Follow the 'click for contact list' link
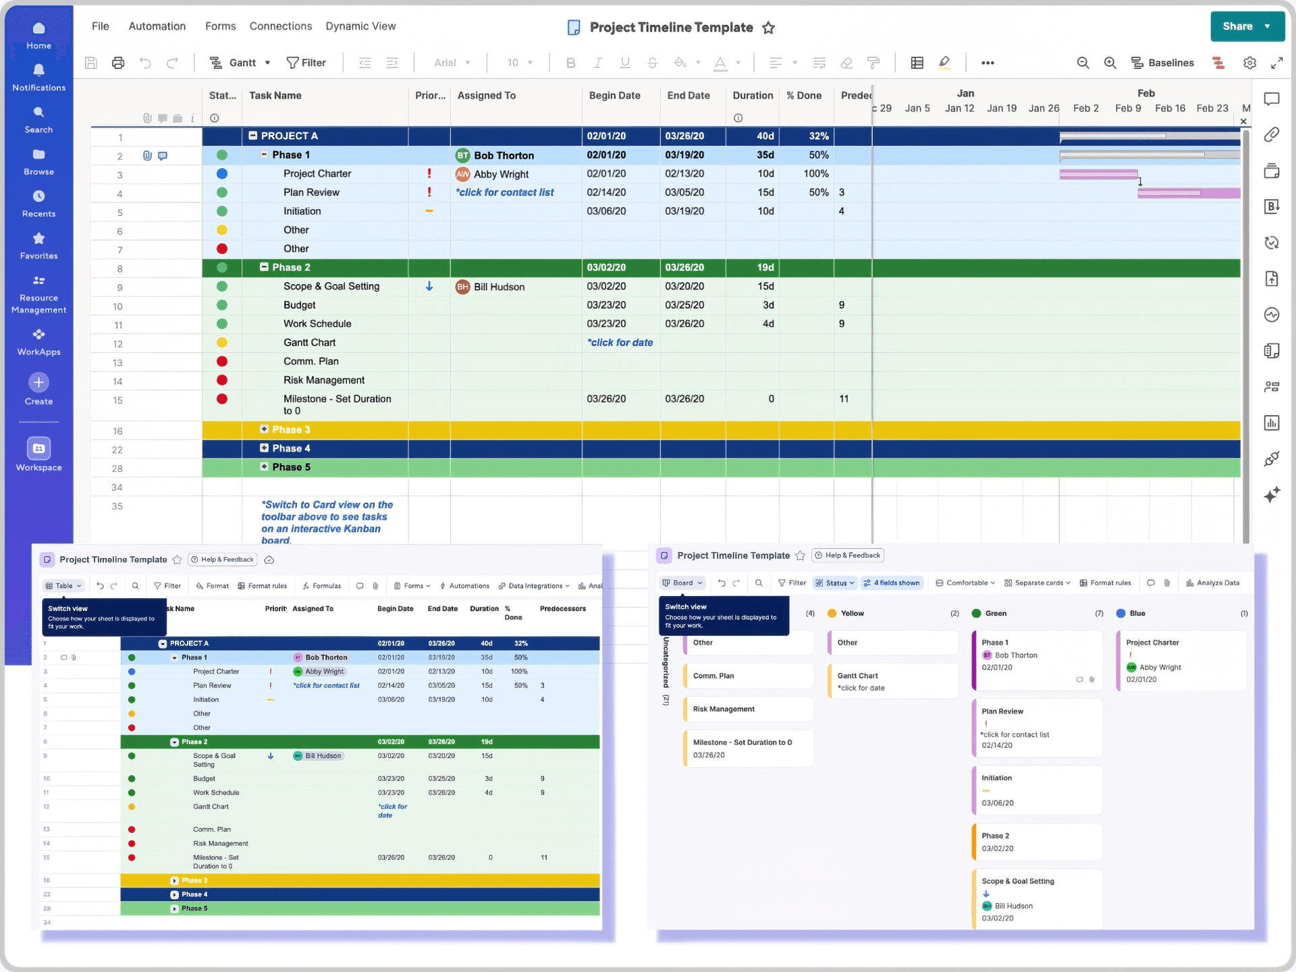This screenshot has width=1296, height=972. [505, 192]
